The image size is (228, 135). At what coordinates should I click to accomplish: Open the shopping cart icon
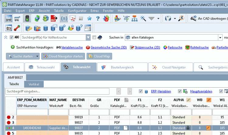click(x=17, y=18)
